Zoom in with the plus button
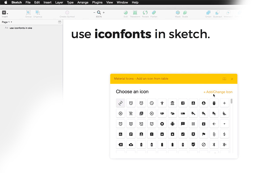 (x=104, y=12)
